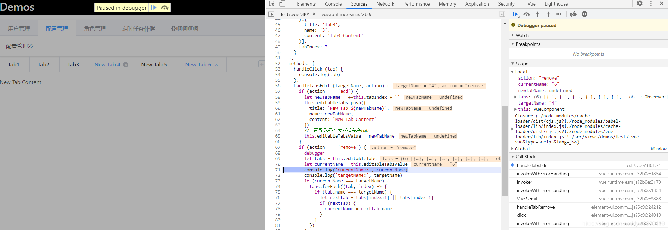Click the add tab plus icon
668x230 pixels.
261,64
